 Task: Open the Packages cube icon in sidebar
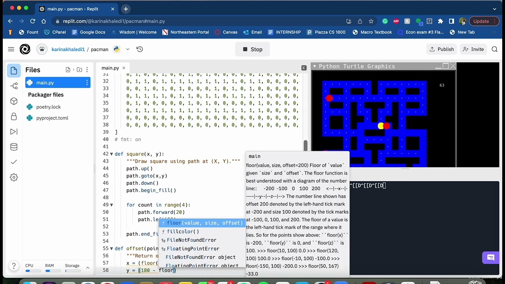[14, 101]
